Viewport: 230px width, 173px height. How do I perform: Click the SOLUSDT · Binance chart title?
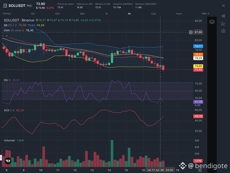click(x=19, y=20)
